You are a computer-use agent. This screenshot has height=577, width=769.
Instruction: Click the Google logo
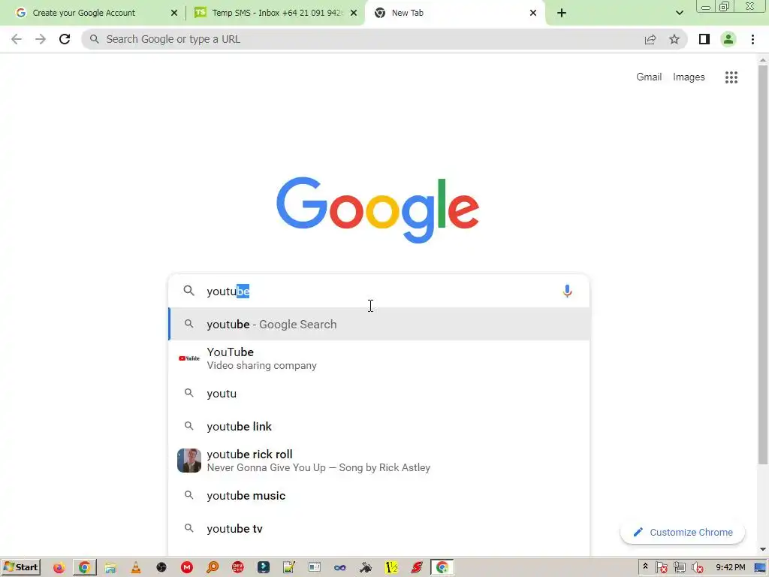pos(378,210)
